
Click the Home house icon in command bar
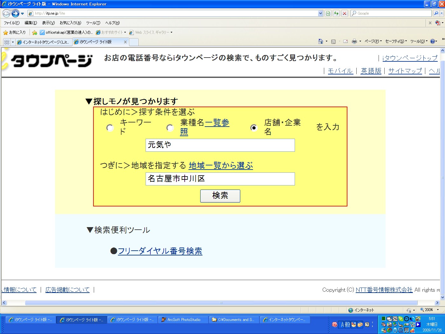321,41
